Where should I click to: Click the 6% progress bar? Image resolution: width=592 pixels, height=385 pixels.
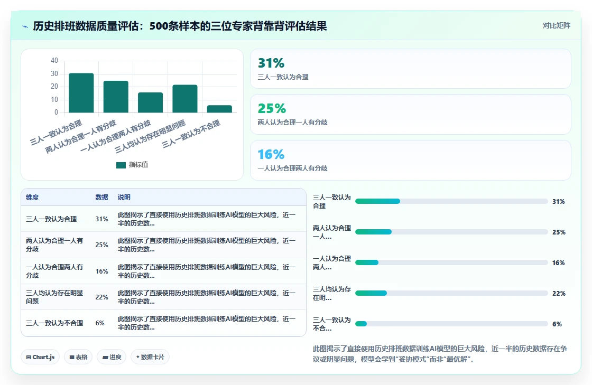pos(451,324)
